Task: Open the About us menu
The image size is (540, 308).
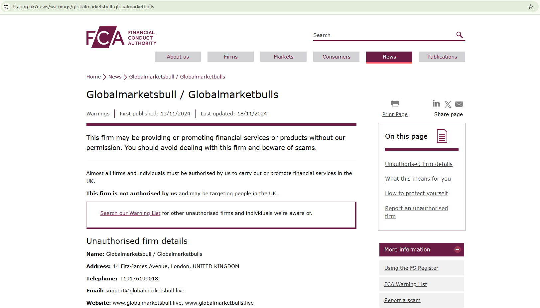Action: (x=178, y=57)
